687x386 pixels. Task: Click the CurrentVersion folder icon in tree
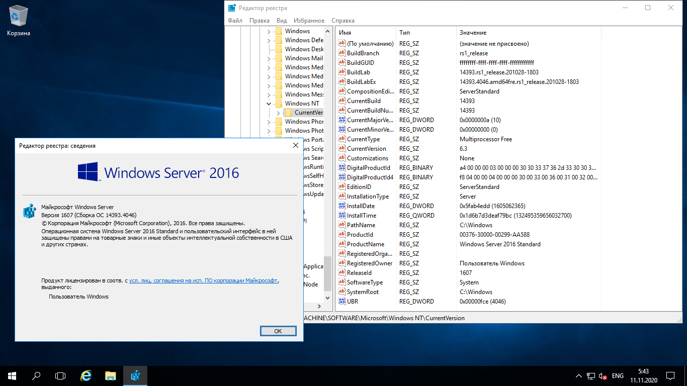click(x=288, y=113)
